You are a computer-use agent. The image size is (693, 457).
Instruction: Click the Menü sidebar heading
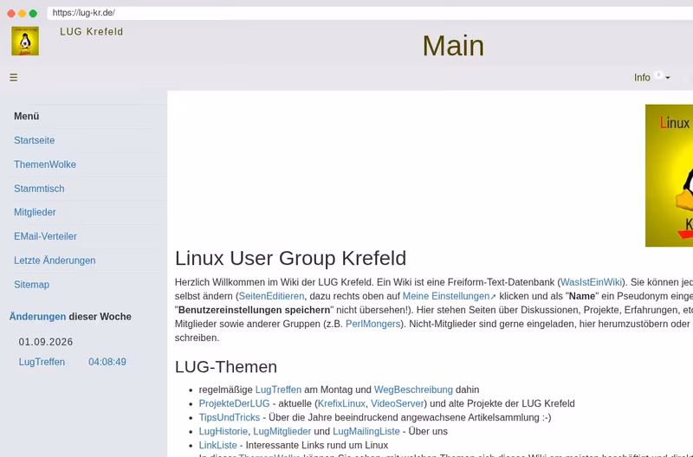(27, 116)
